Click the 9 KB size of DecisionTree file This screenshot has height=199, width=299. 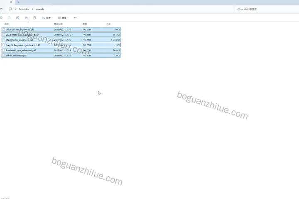pos(118,29)
